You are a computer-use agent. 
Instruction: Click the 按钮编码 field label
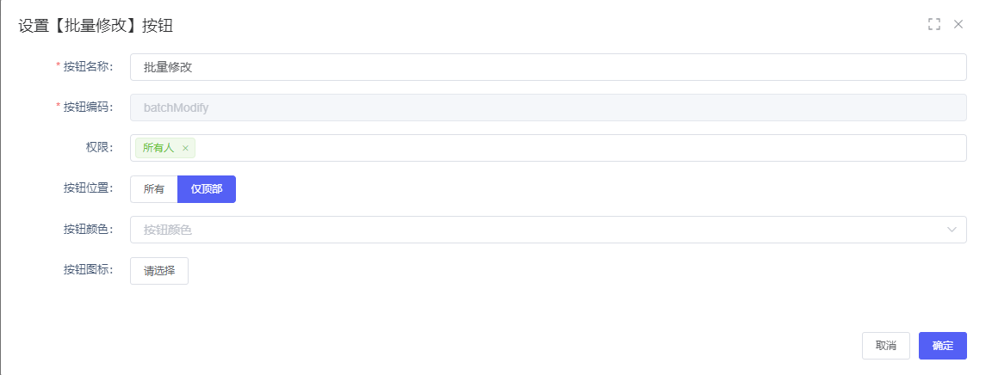click(x=88, y=108)
